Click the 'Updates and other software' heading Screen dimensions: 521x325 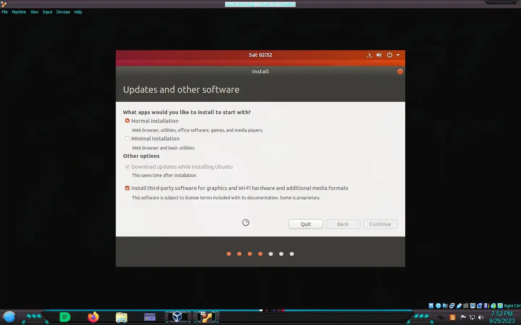(x=181, y=90)
